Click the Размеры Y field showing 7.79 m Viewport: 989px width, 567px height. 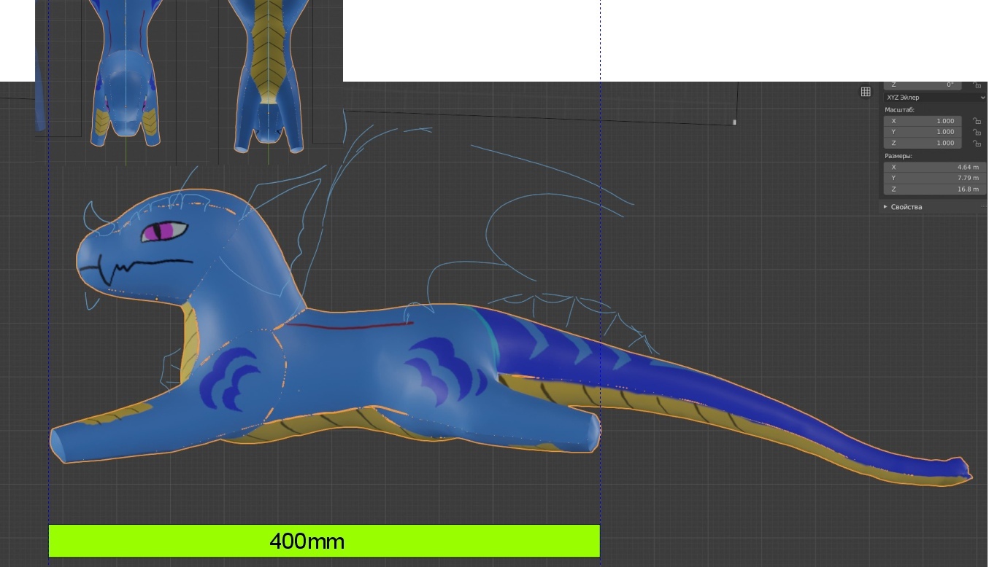934,179
